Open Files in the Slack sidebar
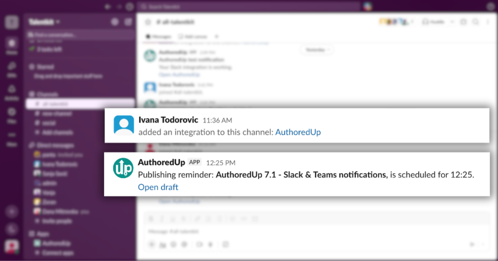Image resolution: width=498 pixels, height=261 pixels. pyautogui.click(x=12, y=115)
